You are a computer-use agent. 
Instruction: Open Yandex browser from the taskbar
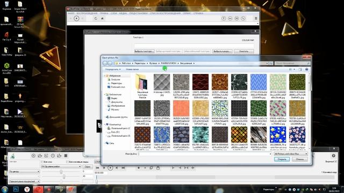click(x=27, y=189)
